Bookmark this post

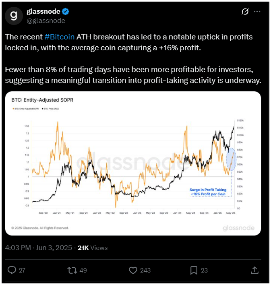click(x=194, y=270)
